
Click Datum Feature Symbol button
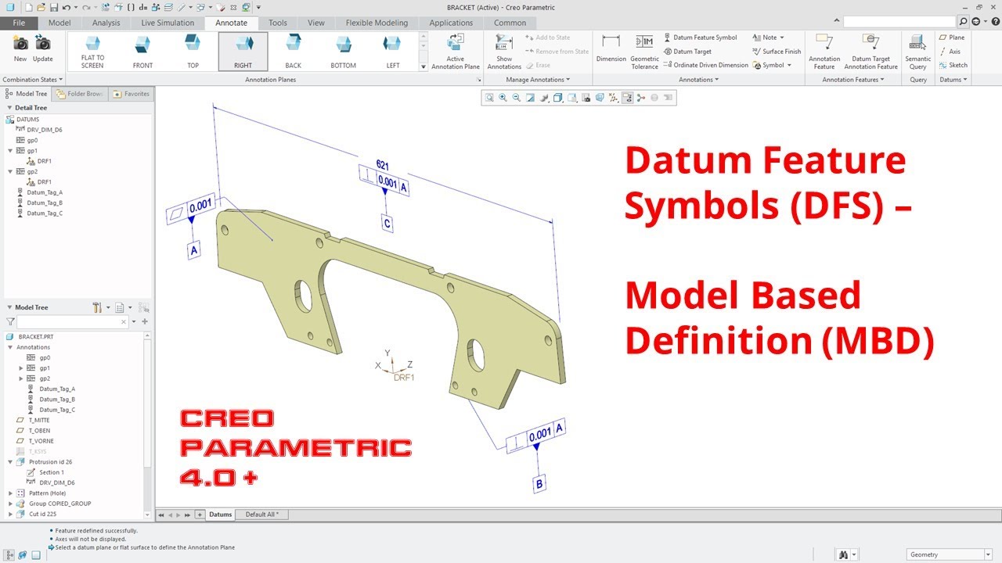point(701,38)
